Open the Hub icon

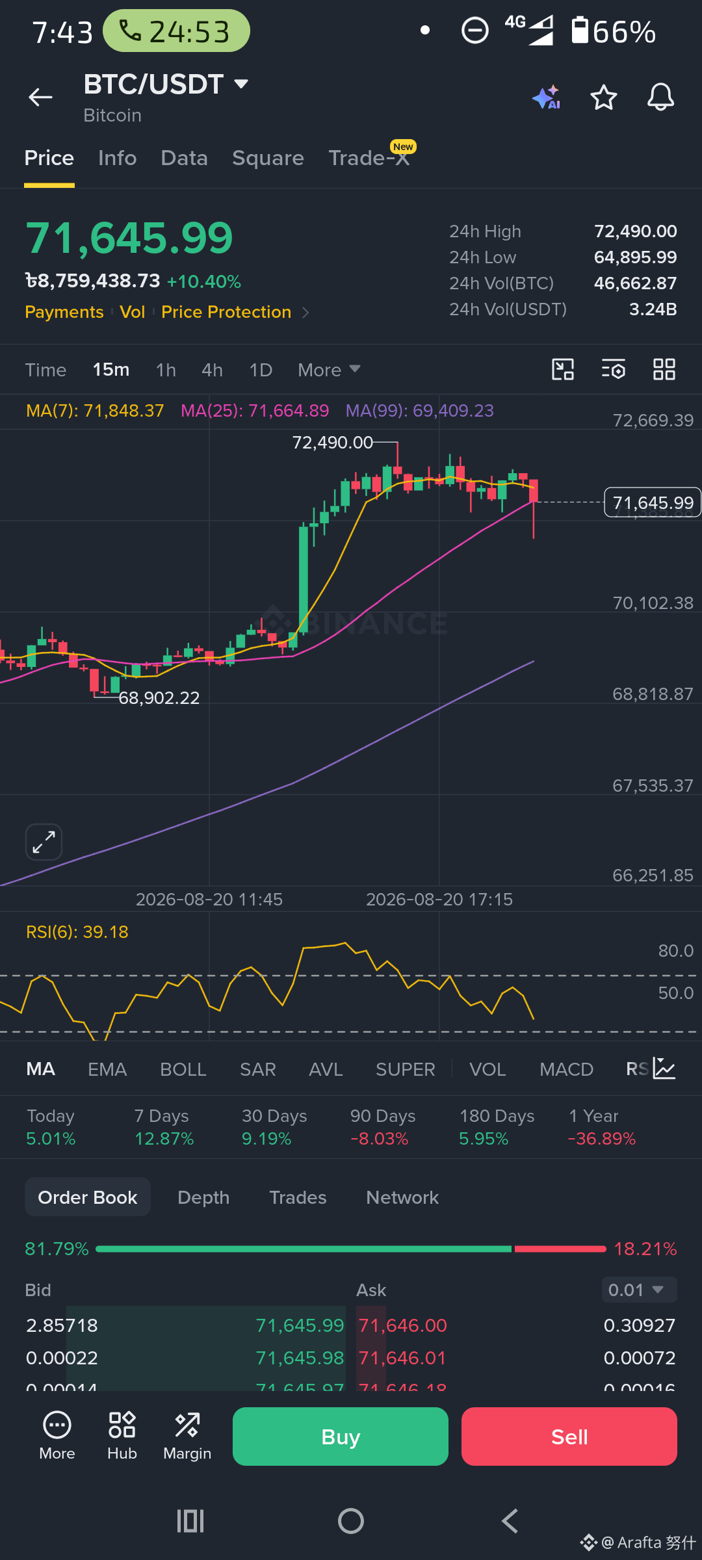[x=122, y=1436]
